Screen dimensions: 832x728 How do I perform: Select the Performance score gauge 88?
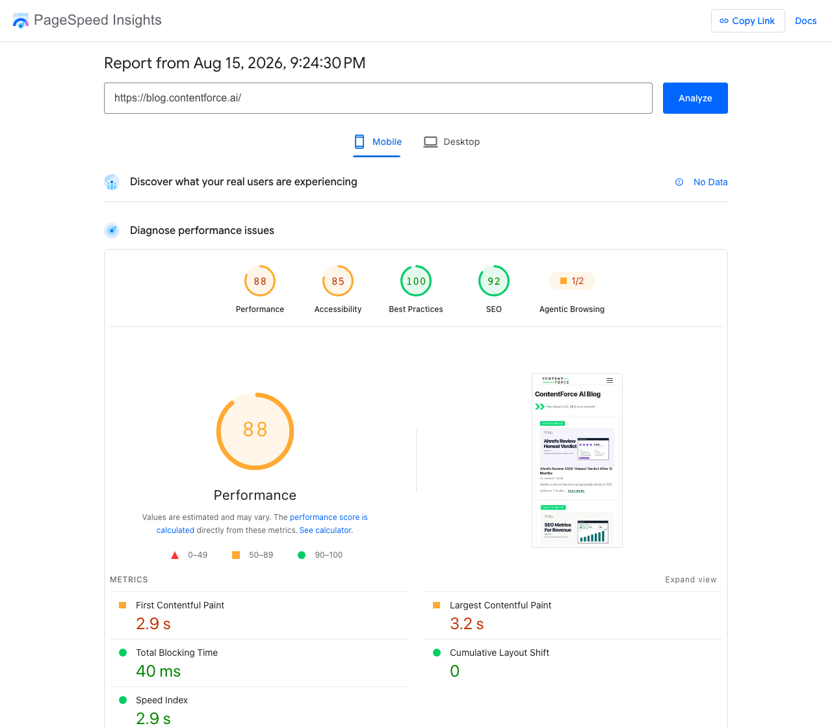click(x=260, y=281)
